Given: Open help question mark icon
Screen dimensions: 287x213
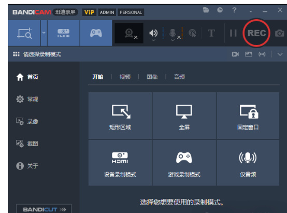Looking at the screenshot, I should pyautogui.click(x=234, y=10).
